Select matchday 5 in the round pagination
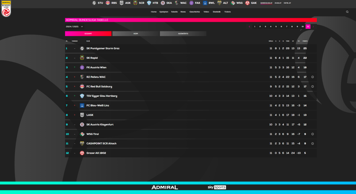This screenshot has height=194, width=356. (x=276, y=26)
